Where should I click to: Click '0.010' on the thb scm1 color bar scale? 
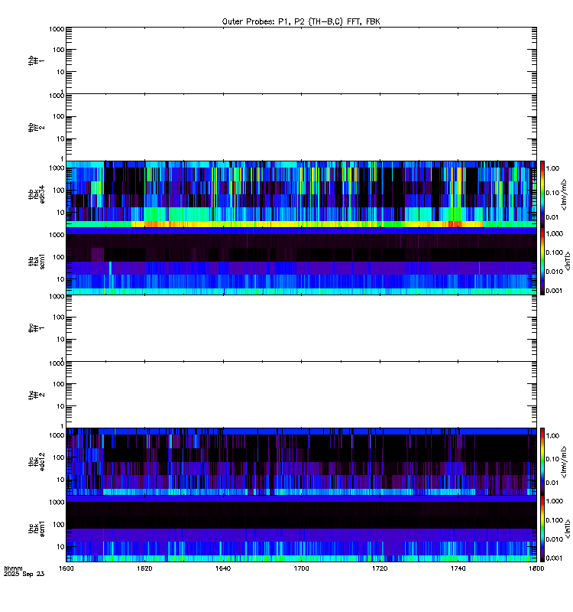[x=555, y=272]
